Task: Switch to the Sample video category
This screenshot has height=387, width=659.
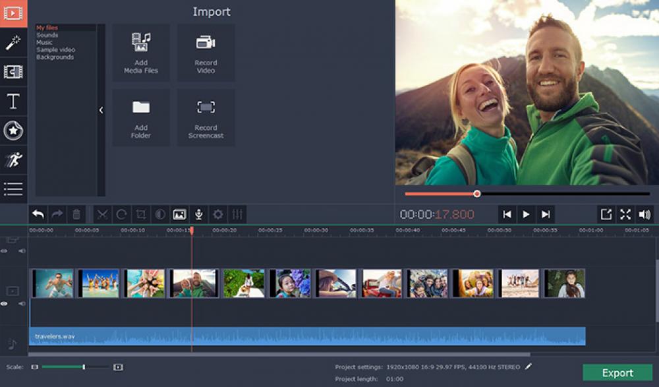Action: point(56,50)
